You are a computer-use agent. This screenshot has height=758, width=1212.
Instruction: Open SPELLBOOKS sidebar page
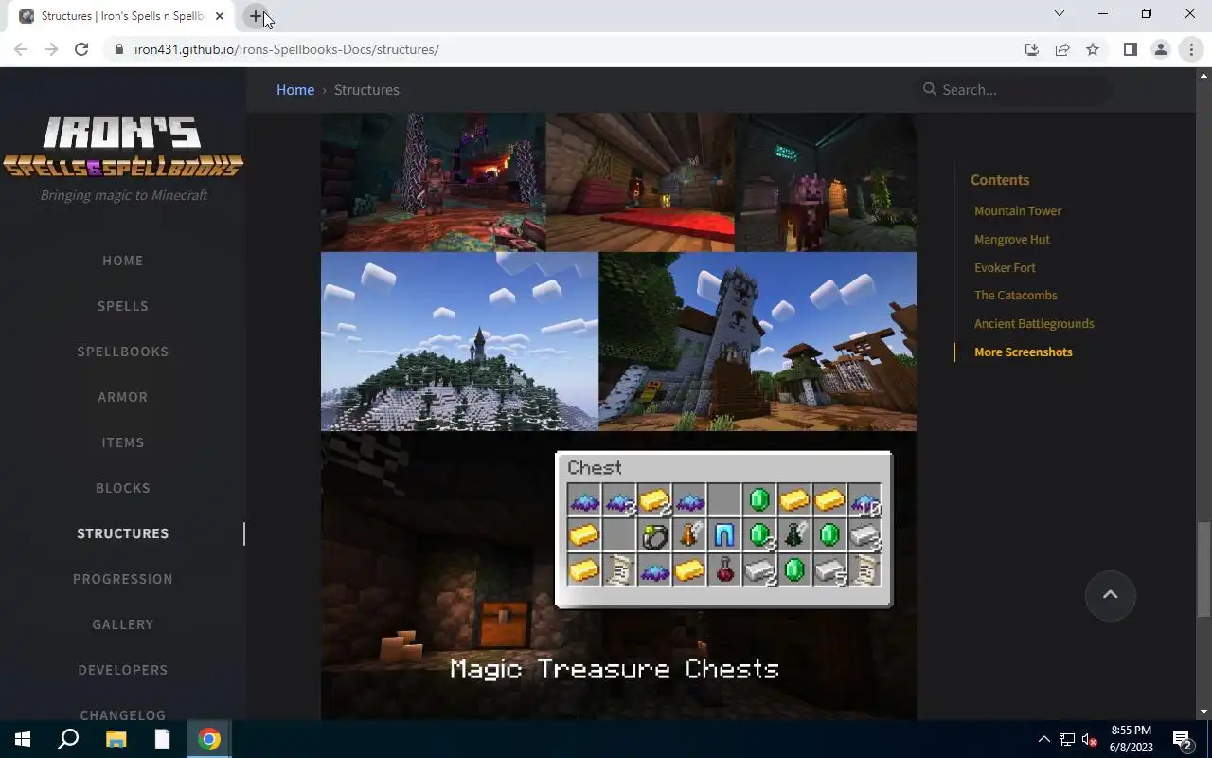click(x=123, y=352)
